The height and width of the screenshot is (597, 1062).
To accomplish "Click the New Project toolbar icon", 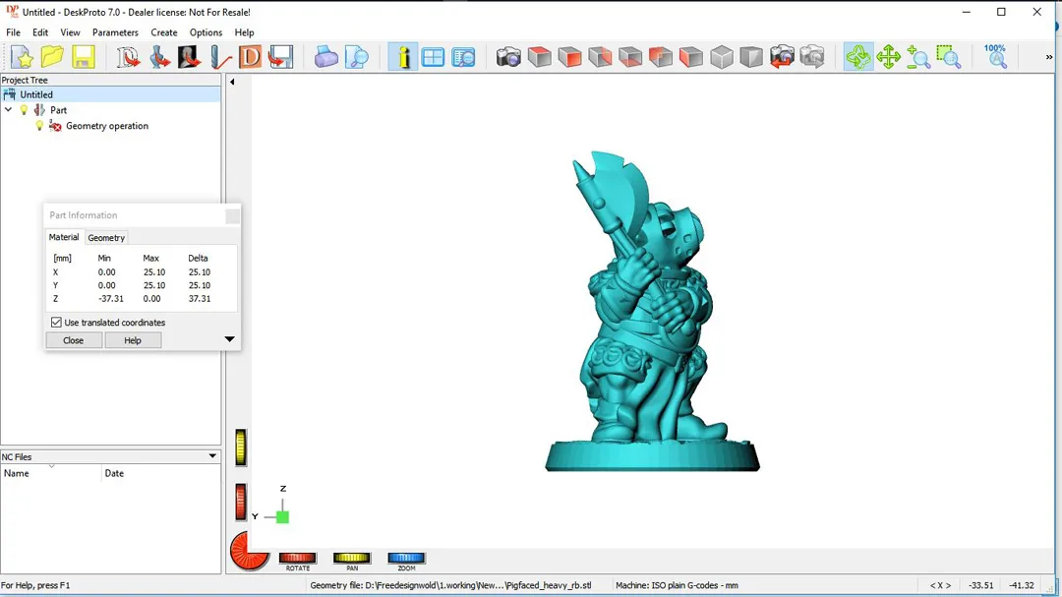I will [x=22, y=57].
